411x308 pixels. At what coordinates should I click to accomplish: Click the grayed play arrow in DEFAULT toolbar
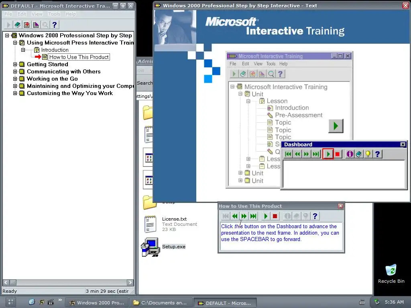[x=8, y=25]
